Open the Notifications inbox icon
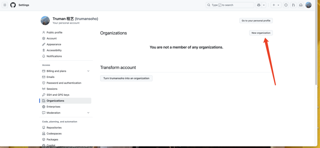Viewport: 320px width, 148px height. [x=301, y=5]
